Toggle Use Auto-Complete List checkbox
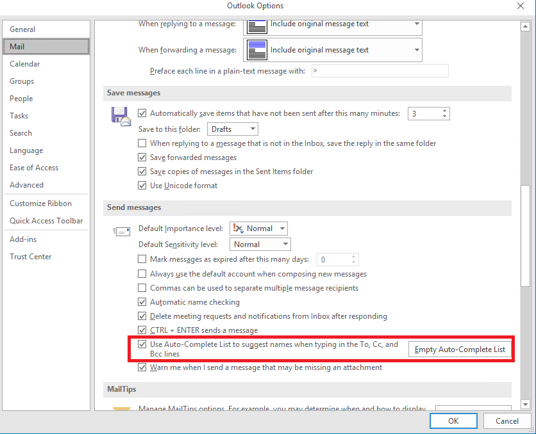This screenshot has width=536, height=434. [x=142, y=344]
